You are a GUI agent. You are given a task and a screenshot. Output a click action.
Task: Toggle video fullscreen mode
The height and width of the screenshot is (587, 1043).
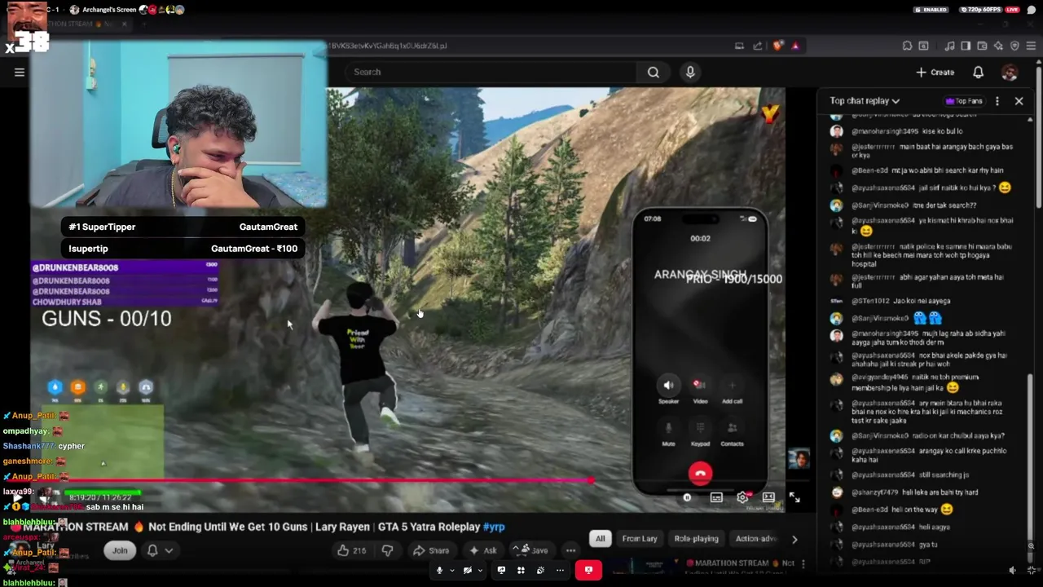(x=794, y=497)
